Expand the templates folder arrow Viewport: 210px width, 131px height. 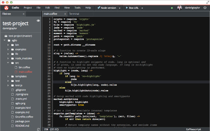click(8, 76)
